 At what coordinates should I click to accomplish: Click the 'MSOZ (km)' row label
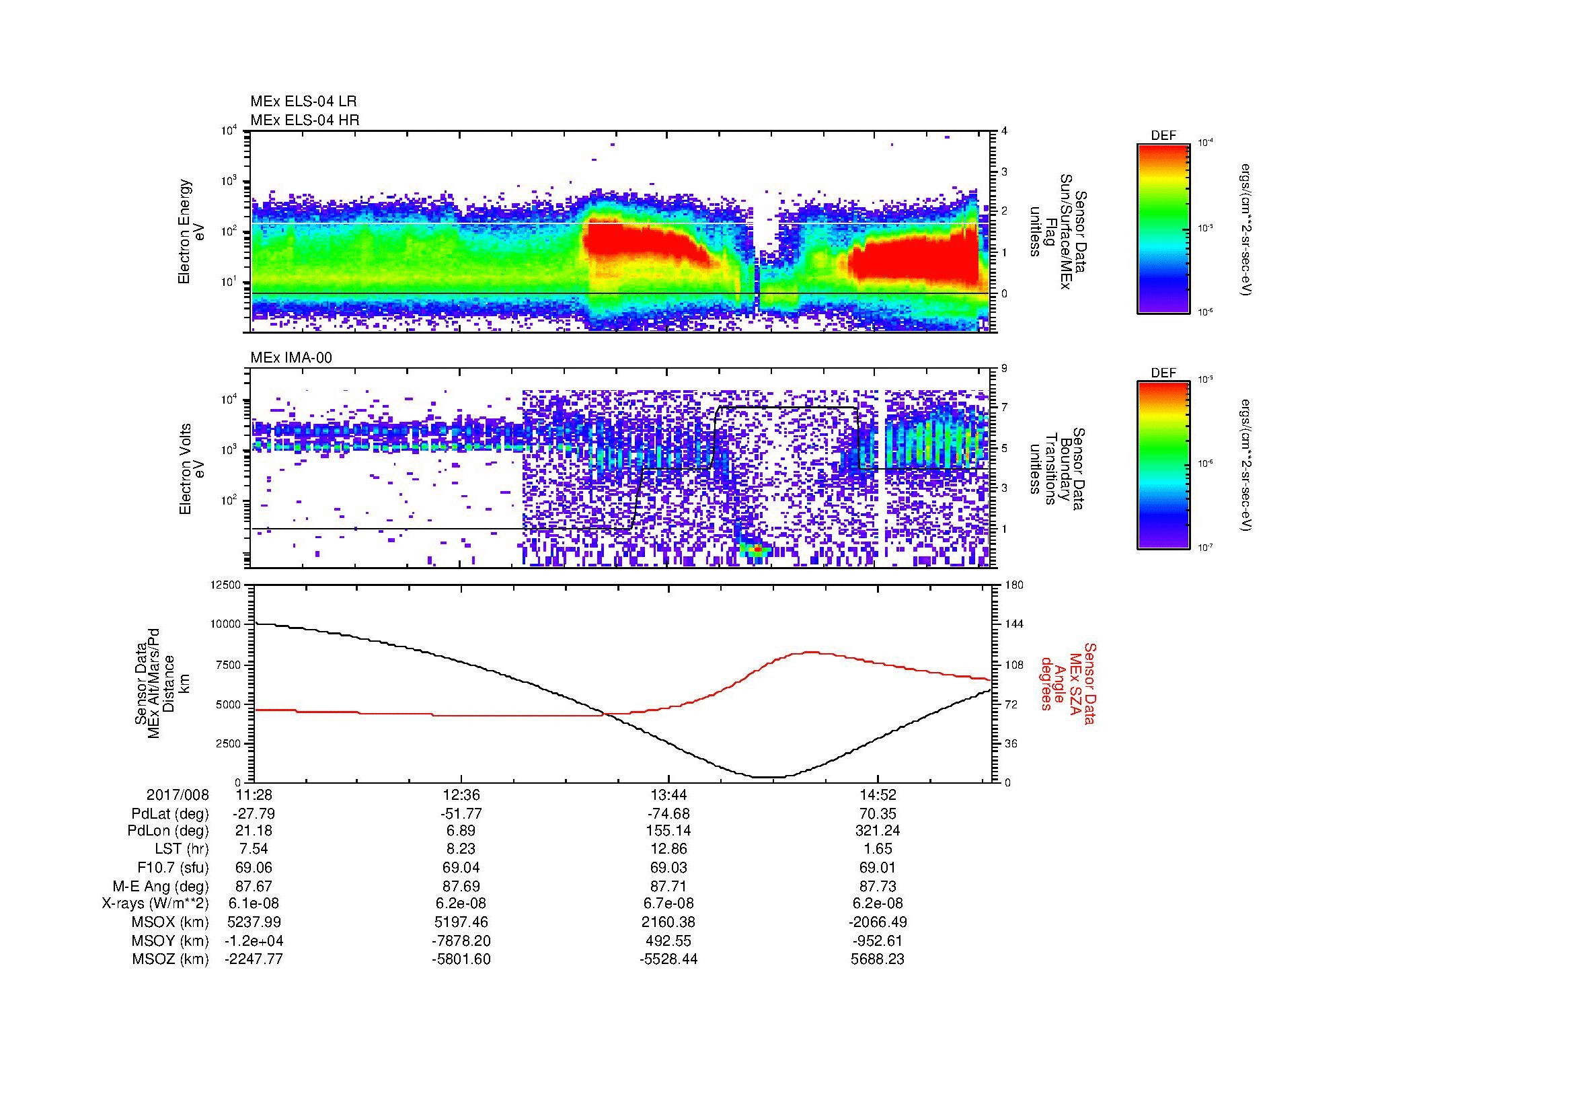point(171,959)
